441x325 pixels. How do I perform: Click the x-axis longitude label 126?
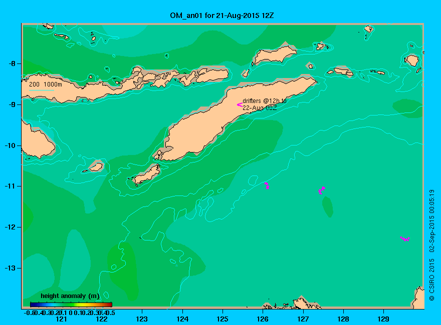pyautogui.click(x=263, y=319)
